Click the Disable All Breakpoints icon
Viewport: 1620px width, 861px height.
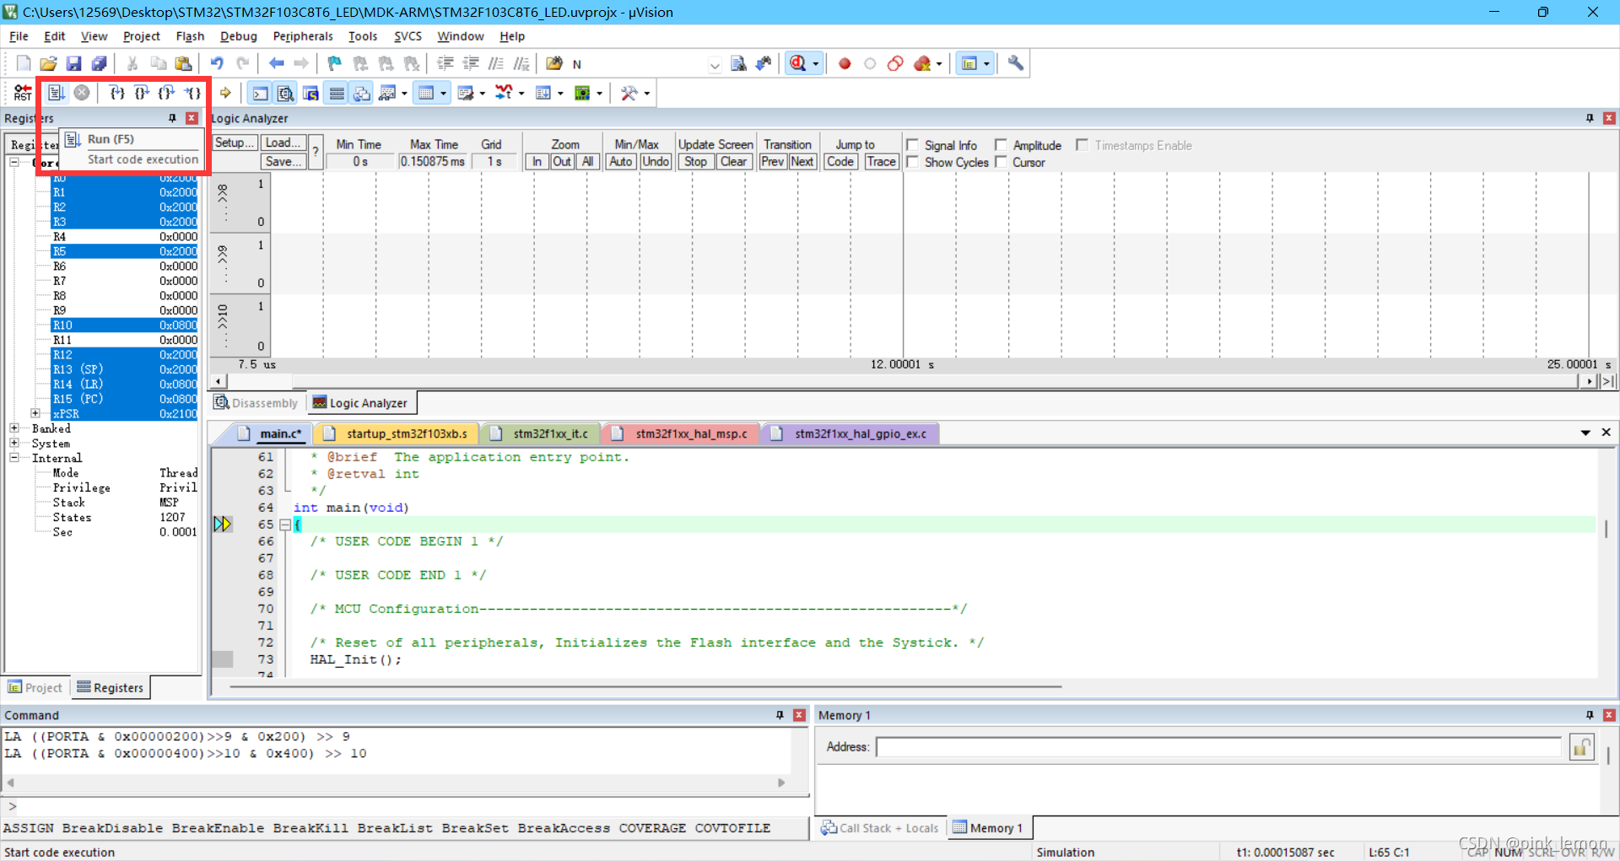point(895,63)
